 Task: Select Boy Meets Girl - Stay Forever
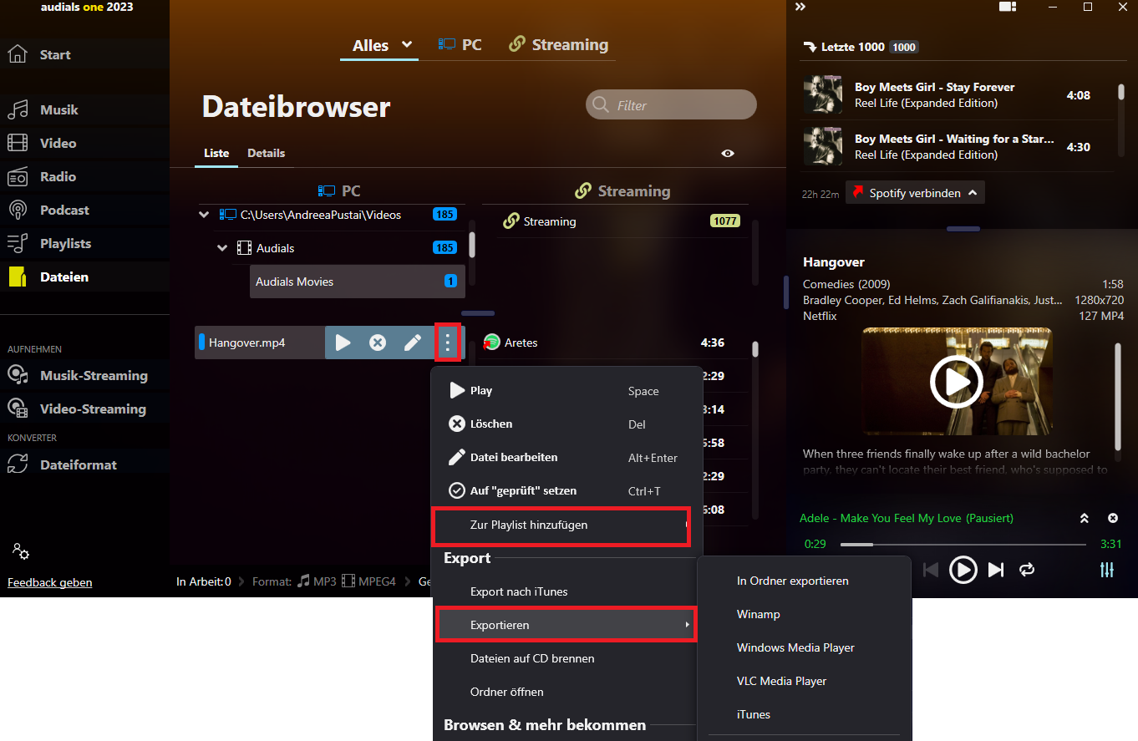[958, 95]
